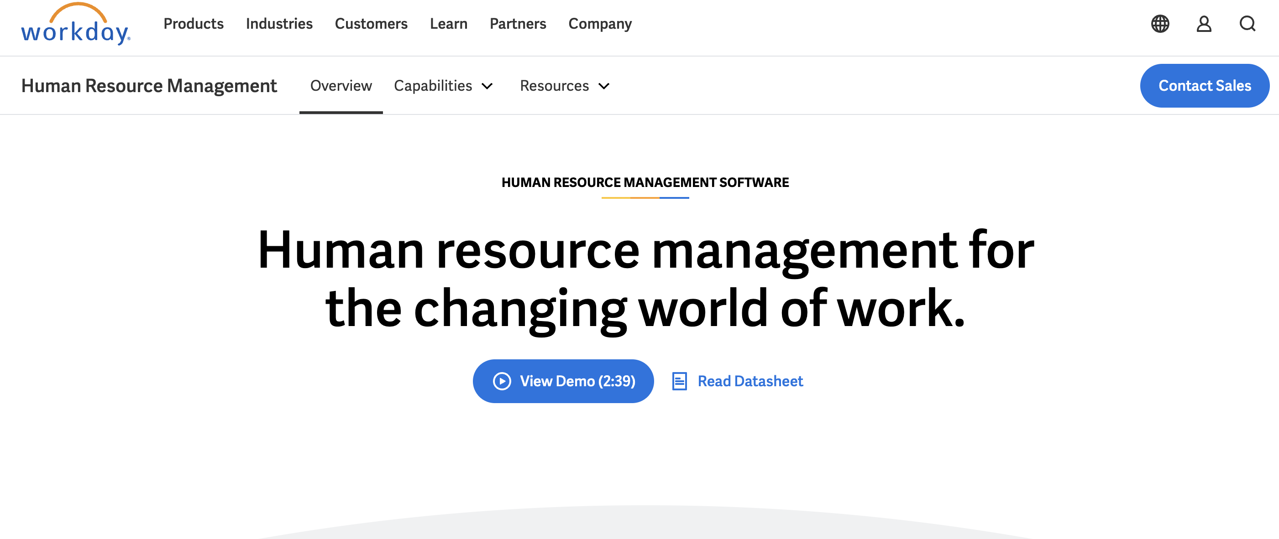
Task: Open the Learn menu
Action: pos(448,24)
